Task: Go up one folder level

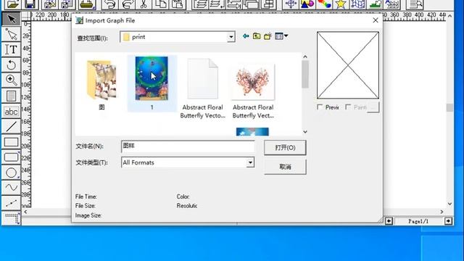Action: click(257, 36)
